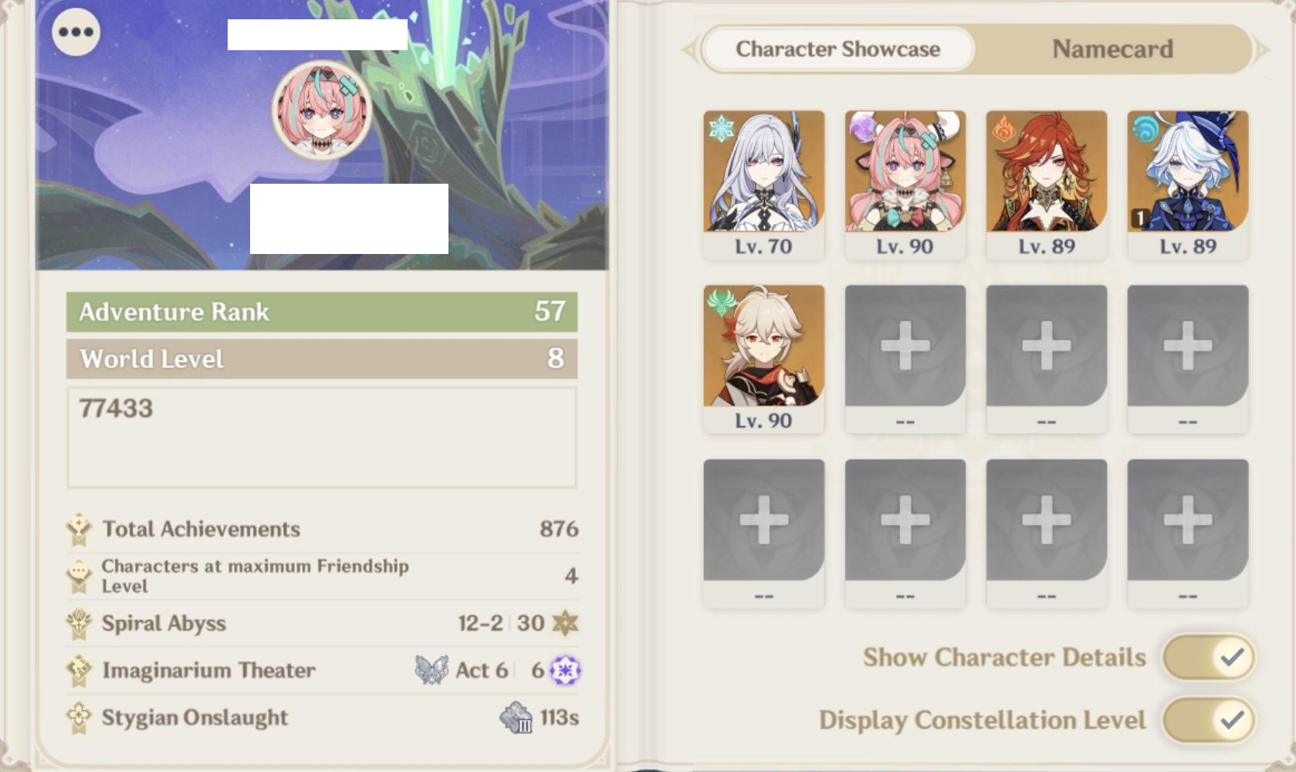Click the Spiral Abyss star icon

565,623
